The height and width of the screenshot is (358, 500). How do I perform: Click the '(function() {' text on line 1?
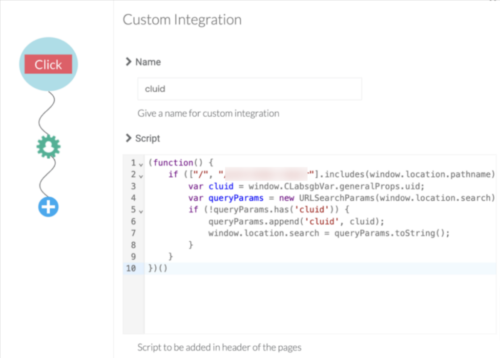click(x=181, y=163)
